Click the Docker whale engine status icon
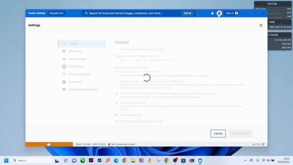 pos(49,144)
